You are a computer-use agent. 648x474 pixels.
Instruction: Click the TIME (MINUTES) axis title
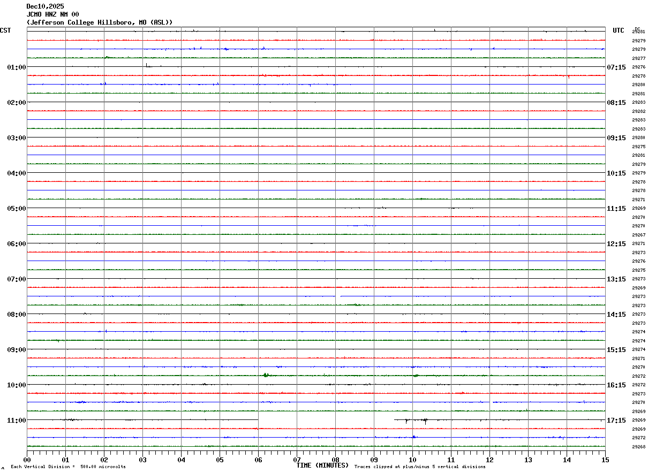(x=322, y=465)
